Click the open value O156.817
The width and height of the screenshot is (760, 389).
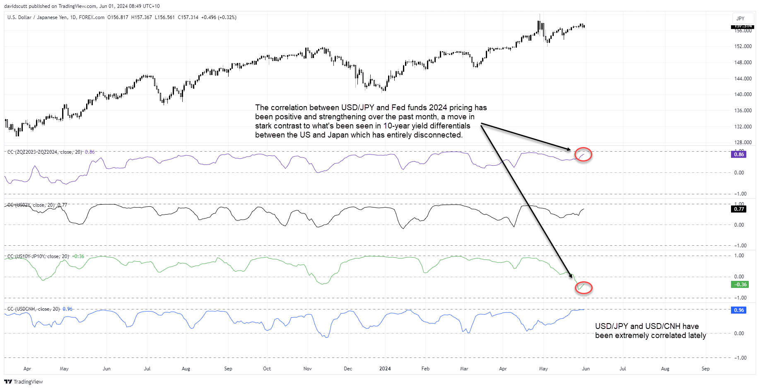(x=118, y=17)
